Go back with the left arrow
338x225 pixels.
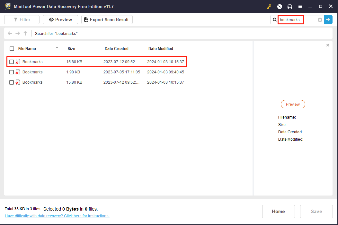(10, 33)
